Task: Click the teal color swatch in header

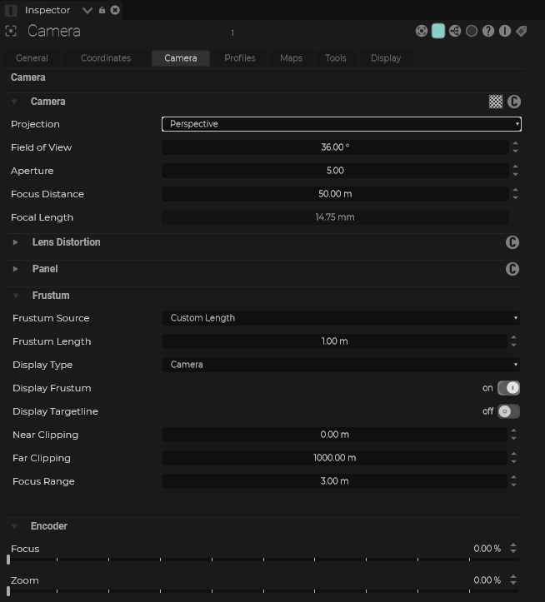Action: (438, 32)
